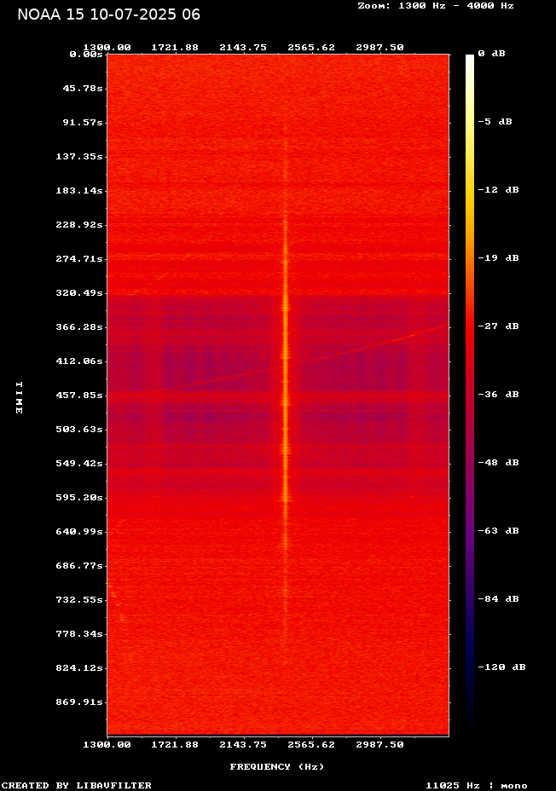Click the top axis 2143.75 frequency label

pos(243,47)
